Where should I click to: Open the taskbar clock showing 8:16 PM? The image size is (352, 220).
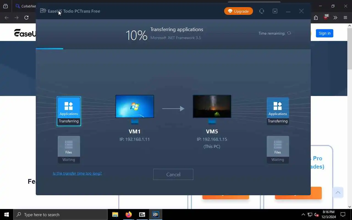click(x=329, y=215)
